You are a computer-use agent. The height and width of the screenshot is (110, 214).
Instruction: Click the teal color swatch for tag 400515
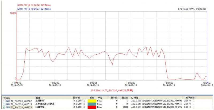(x=91, y=104)
